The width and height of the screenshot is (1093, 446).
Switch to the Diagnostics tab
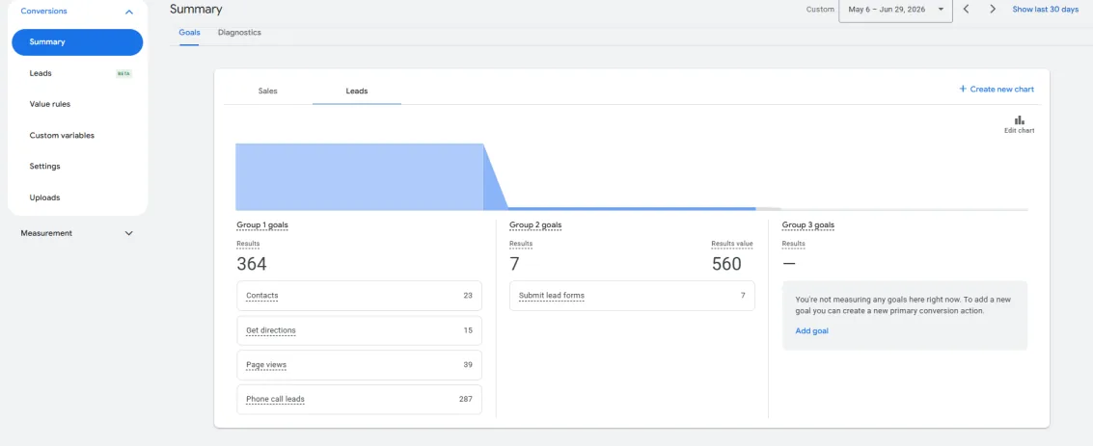239,33
